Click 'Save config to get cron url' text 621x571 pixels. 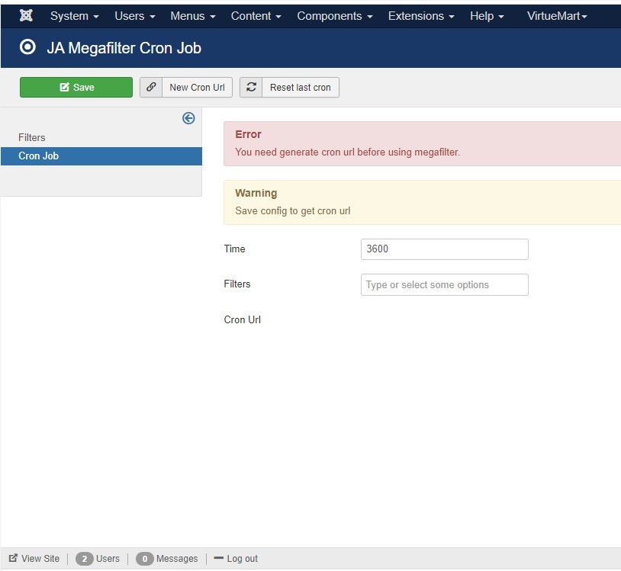293,211
